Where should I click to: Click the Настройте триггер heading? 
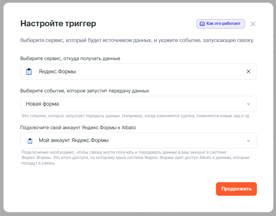click(58, 24)
